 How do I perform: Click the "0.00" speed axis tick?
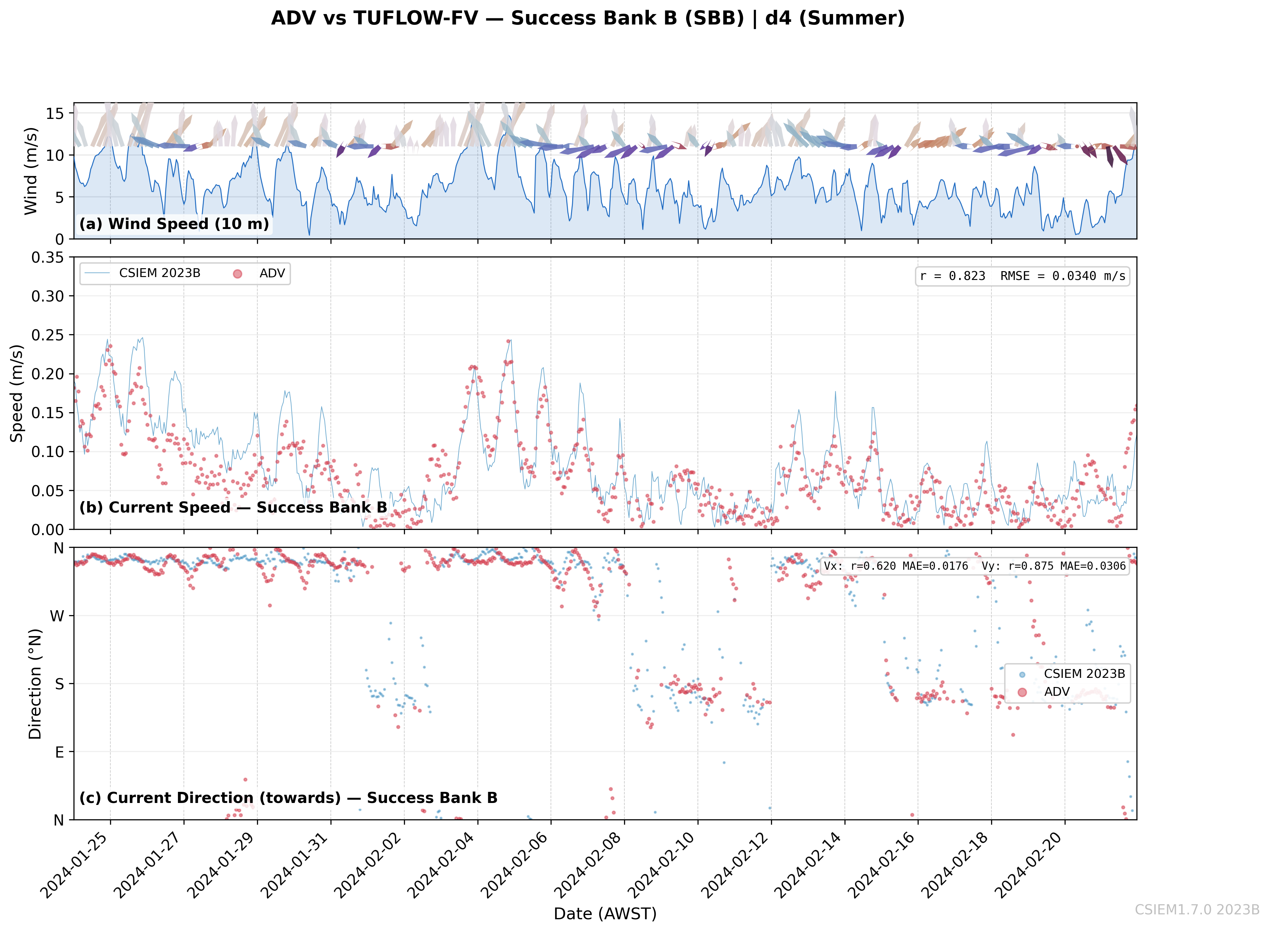coord(48,530)
